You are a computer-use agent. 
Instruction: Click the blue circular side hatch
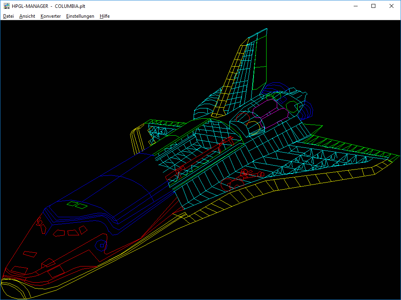click(x=101, y=245)
